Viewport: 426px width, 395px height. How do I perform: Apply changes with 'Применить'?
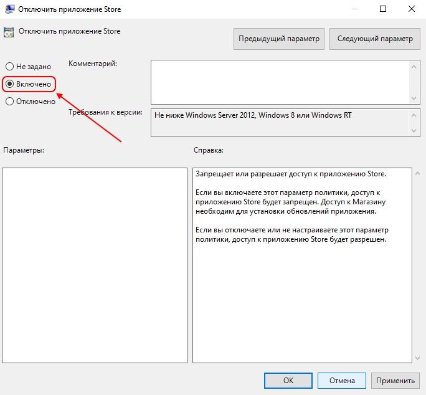click(395, 380)
